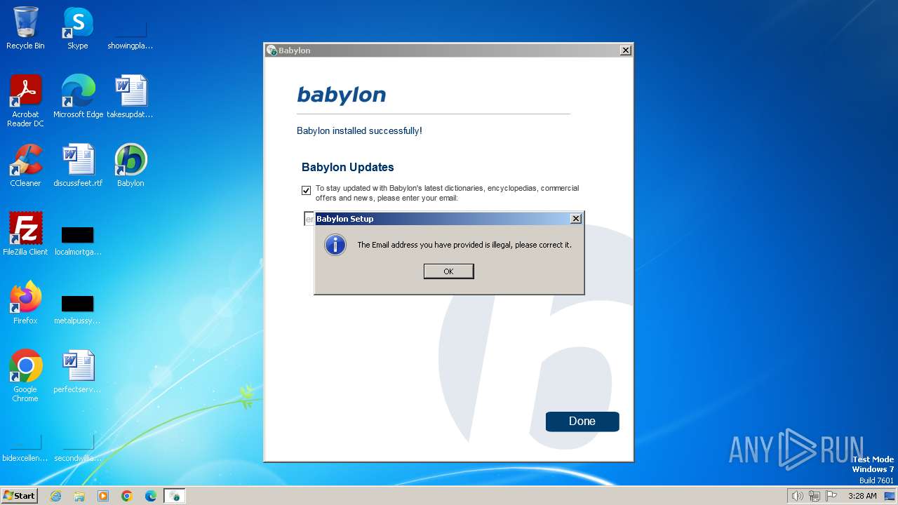Click the volume speaker tray icon
This screenshot has height=505, width=898.
(798, 496)
